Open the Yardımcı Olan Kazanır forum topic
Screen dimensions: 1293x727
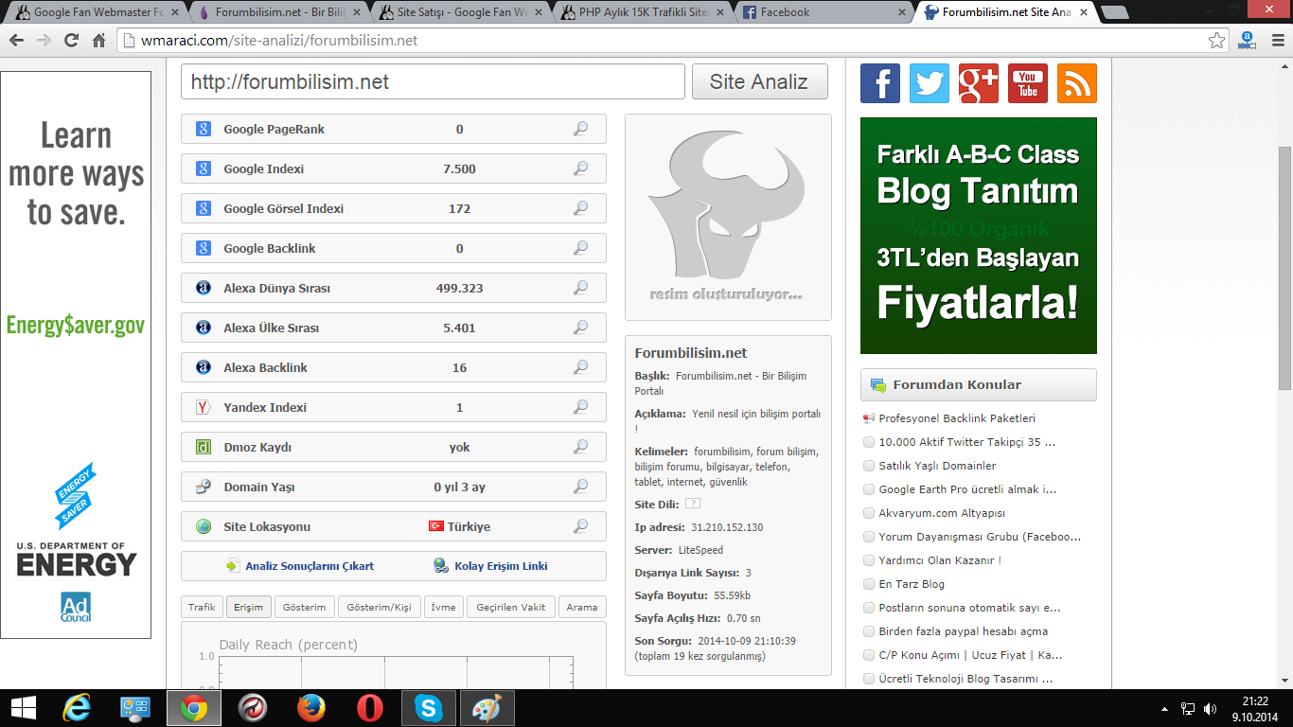(x=940, y=560)
